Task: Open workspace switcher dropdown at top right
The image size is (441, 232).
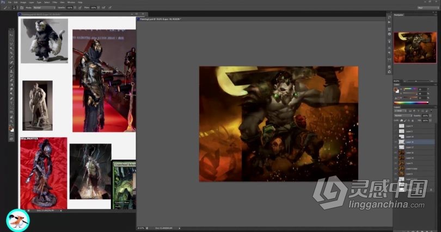Action: 428,8
